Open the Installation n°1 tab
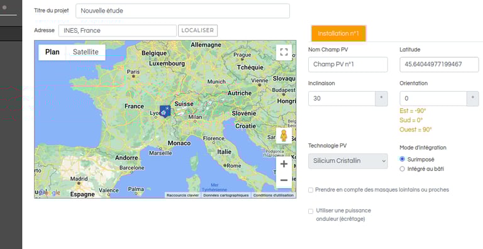 click(x=338, y=33)
